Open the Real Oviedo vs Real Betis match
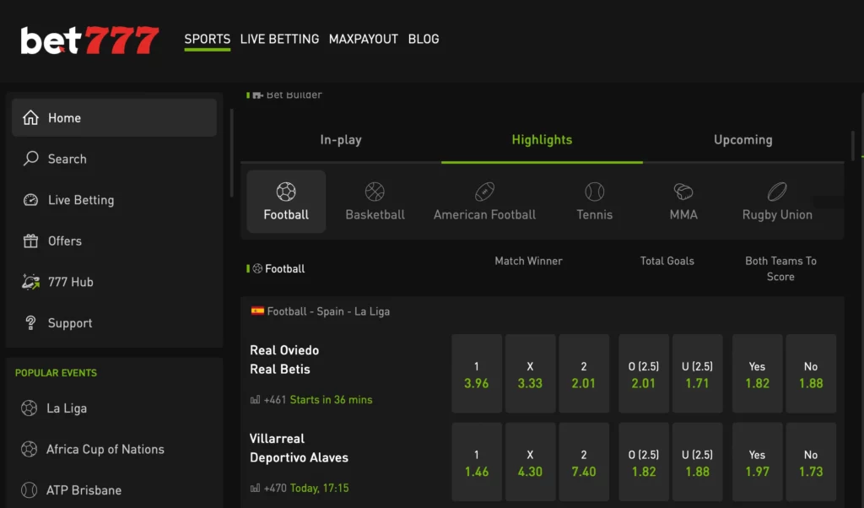 tap(284, 359)
